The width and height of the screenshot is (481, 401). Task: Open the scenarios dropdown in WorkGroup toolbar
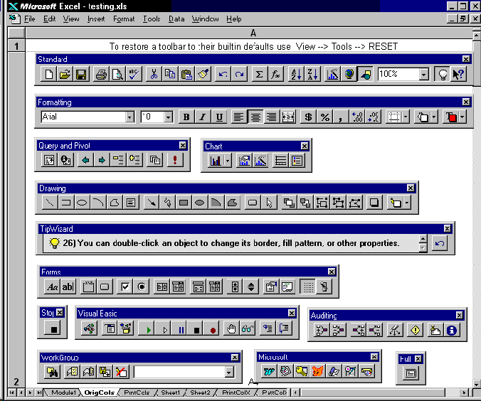(229, 372)
